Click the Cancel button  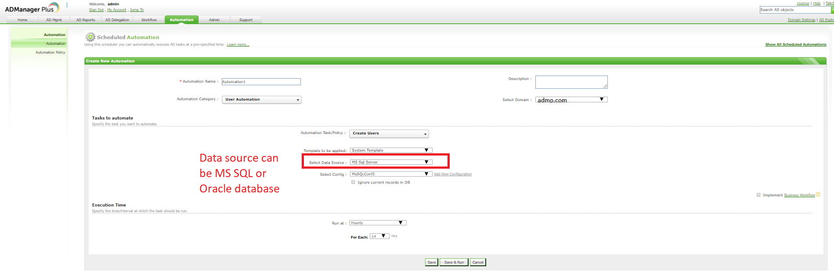[x=478, y=262]
